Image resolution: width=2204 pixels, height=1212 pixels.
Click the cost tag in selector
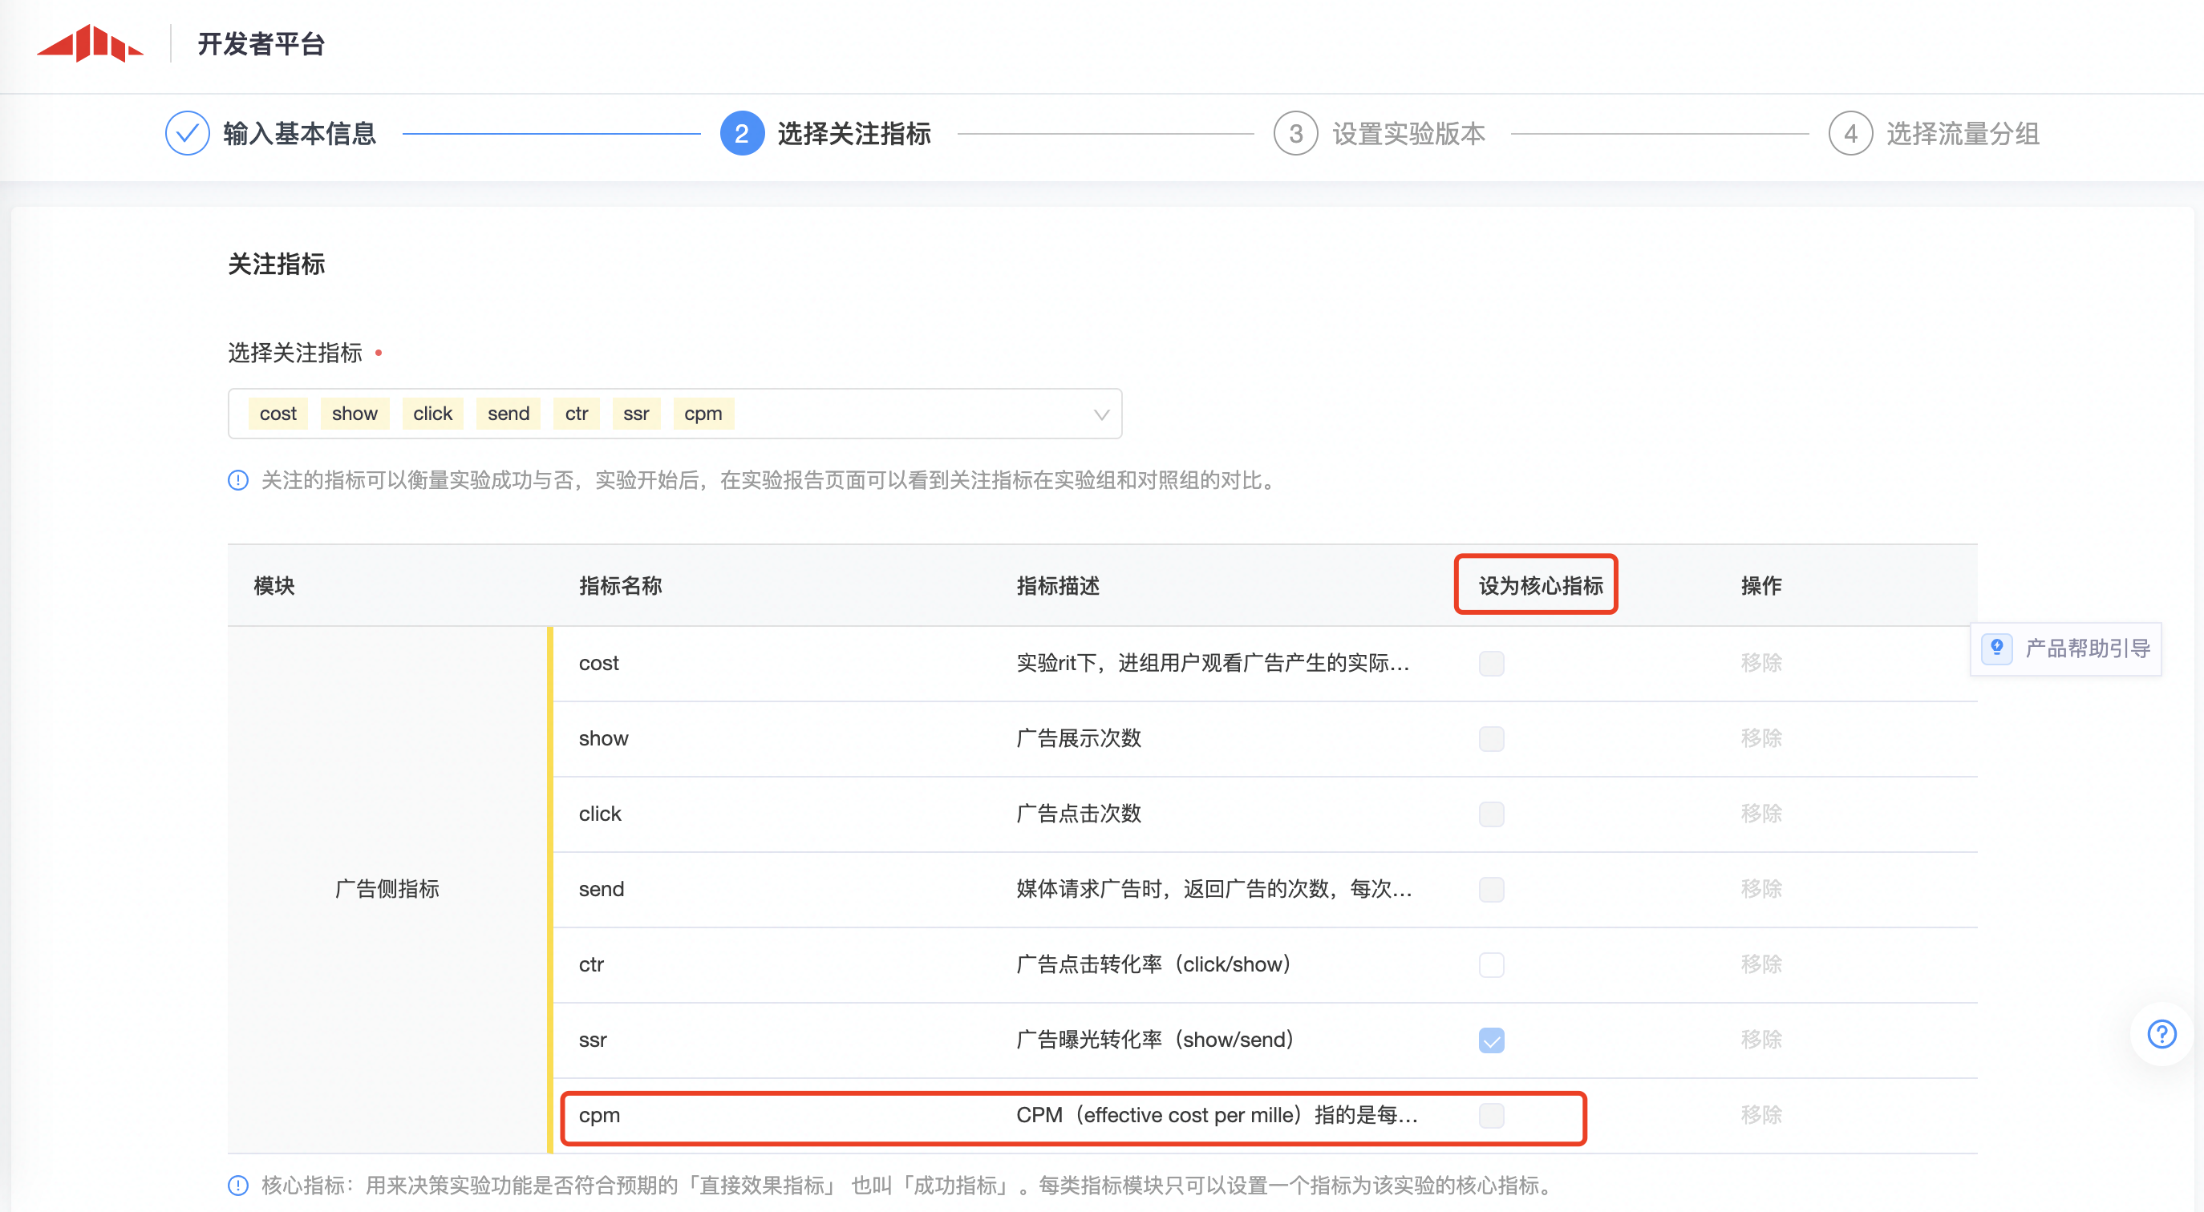(x=278, y=414)
